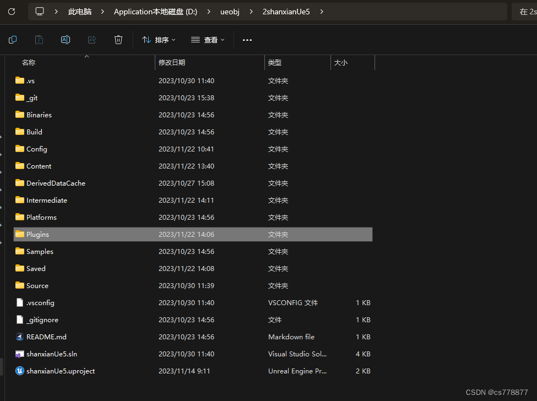This screenshot has width=537, height=401.
Task: Select the Platforms folder icon
Action: 20,217
